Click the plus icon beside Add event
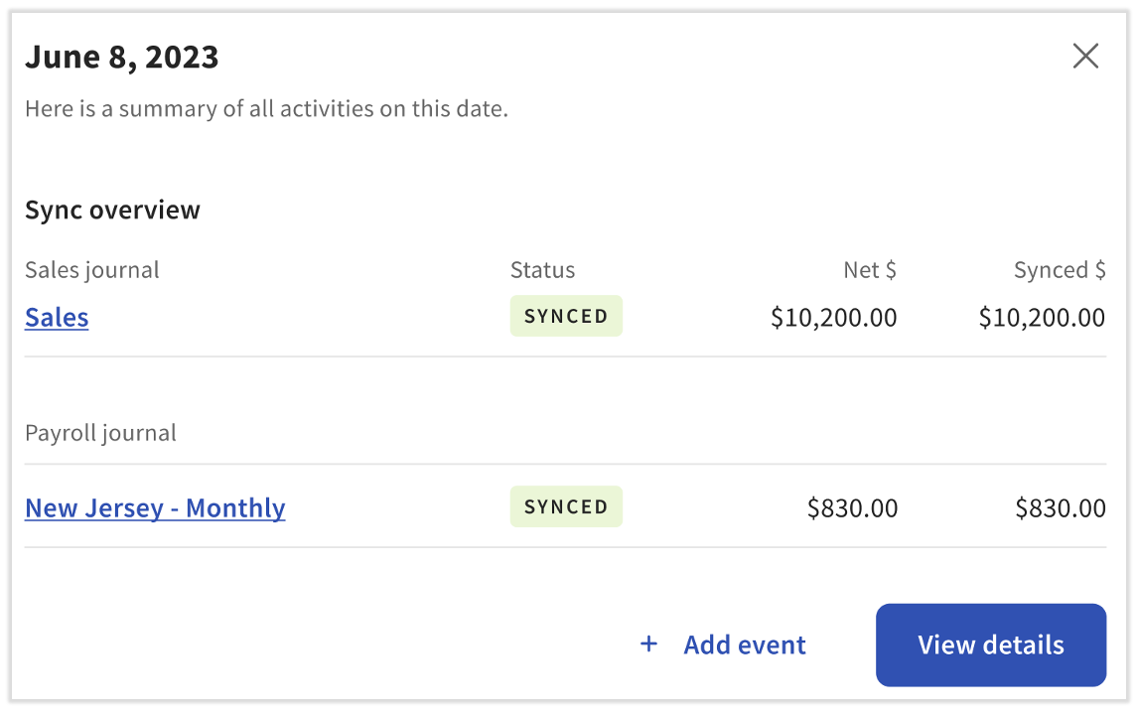Screen dimensions: 1138x715 coord(648,644)
